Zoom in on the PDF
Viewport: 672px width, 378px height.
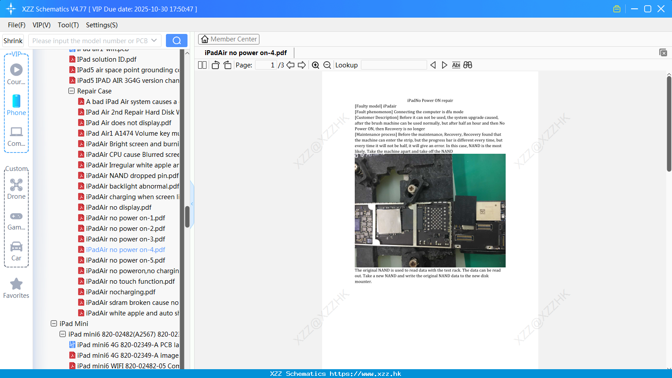click(x=315, y=65)
